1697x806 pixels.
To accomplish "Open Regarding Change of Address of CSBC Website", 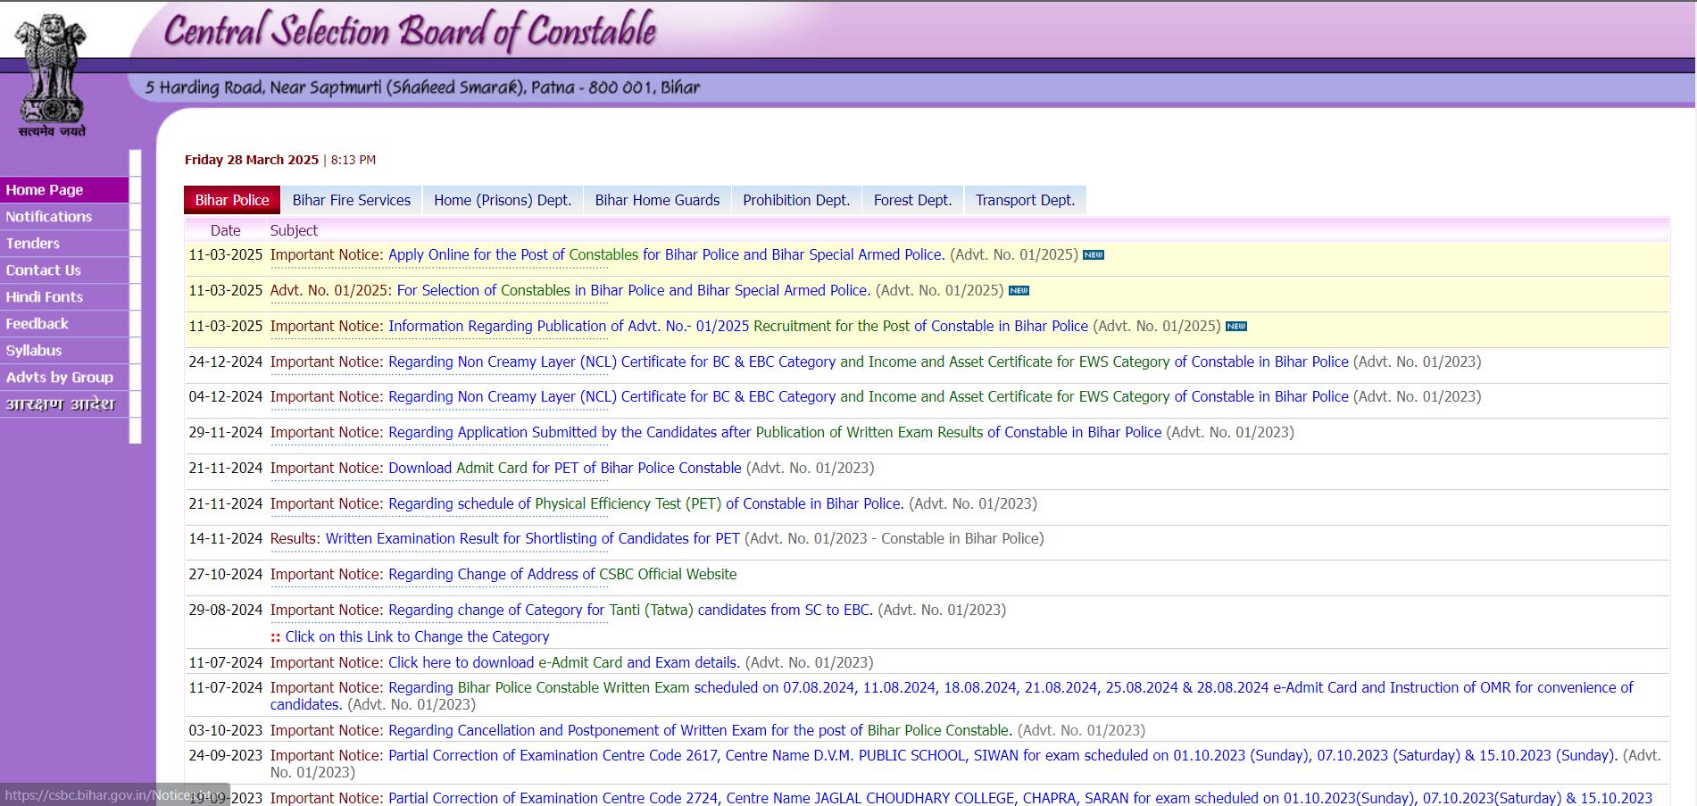I will pyautogui.click(x=562, y=574).
